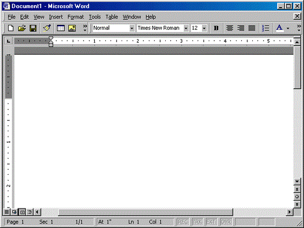Click the vertical scrollbar up arrow
This screenshot has width=304, height=228.
[297, 42]
